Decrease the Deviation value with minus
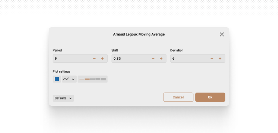This screenshot has height=133, width=278. click(x=212, y=59)
